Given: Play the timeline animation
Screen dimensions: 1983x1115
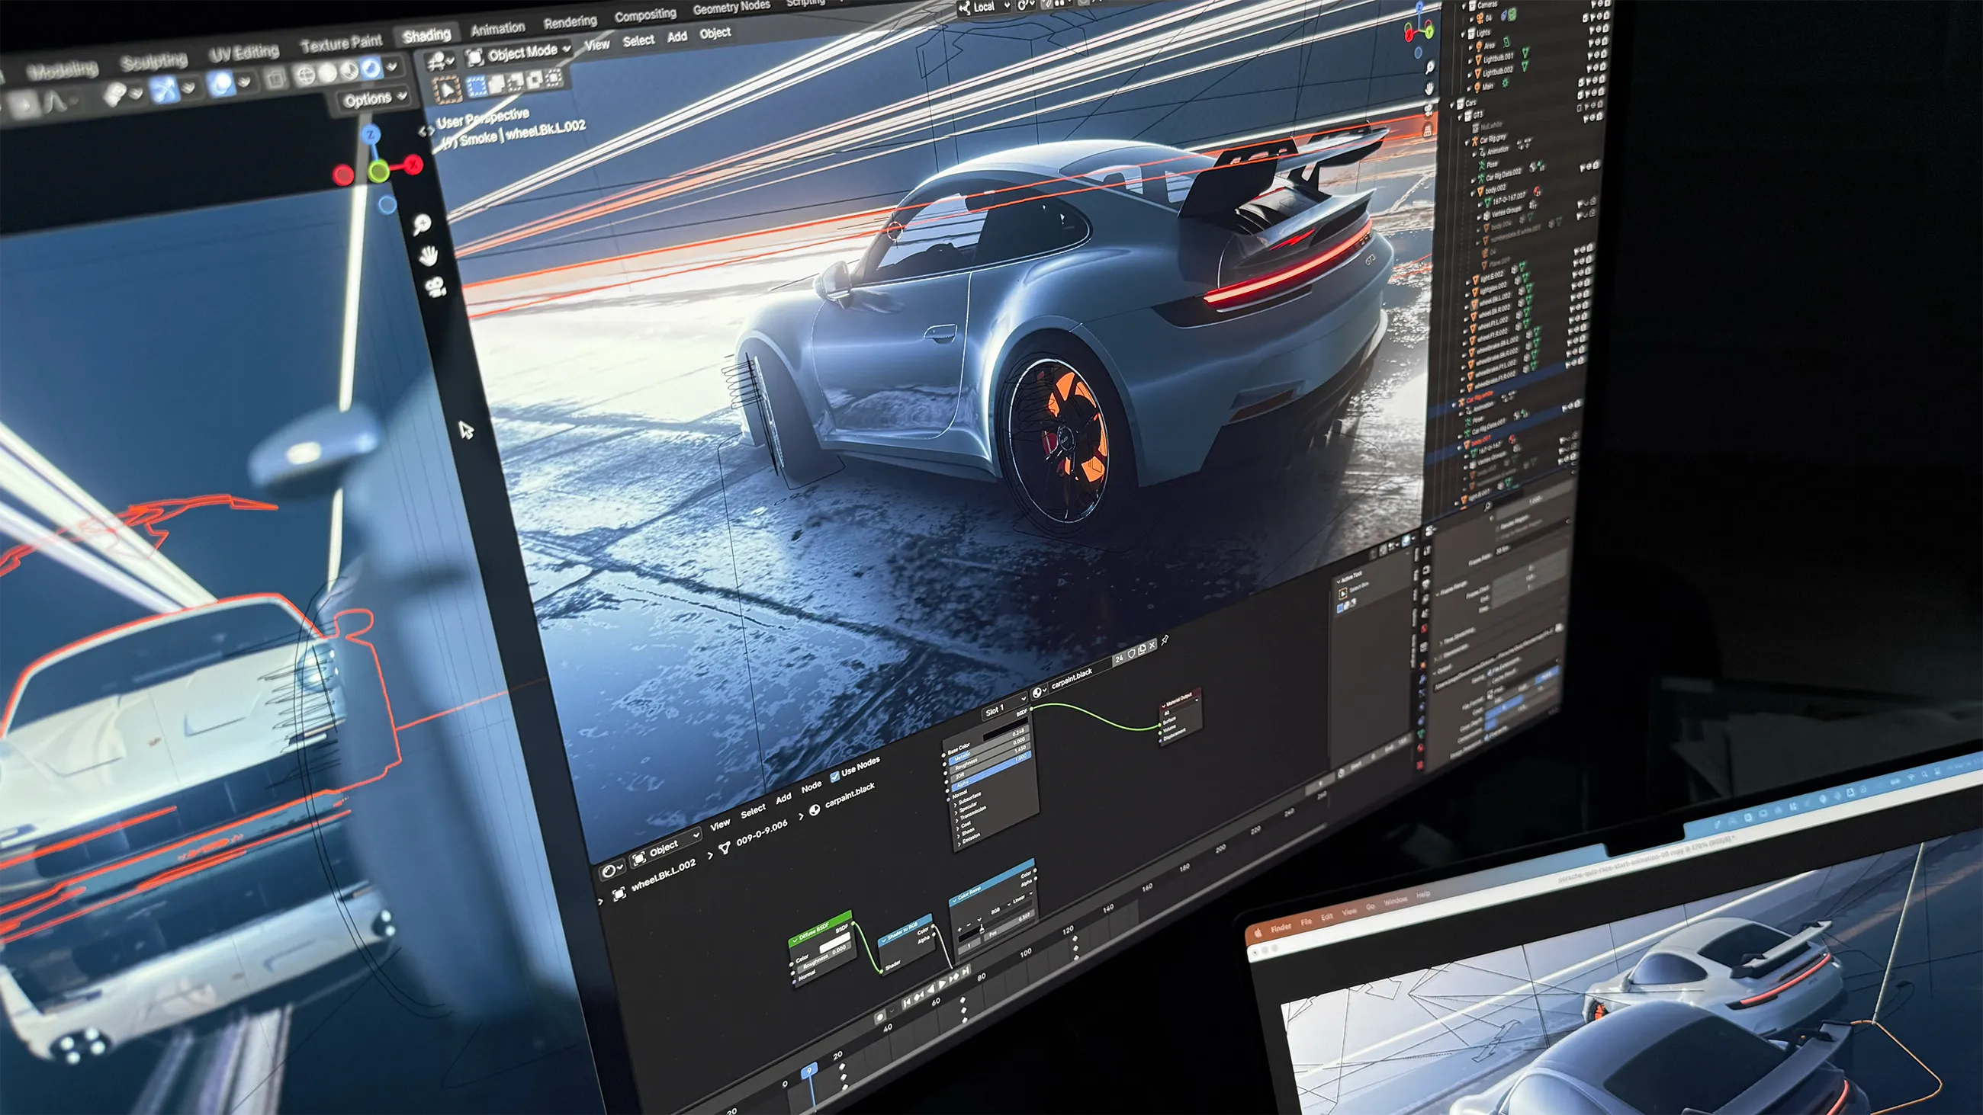Looking at the screenshot, I should [x=942, y=984].
